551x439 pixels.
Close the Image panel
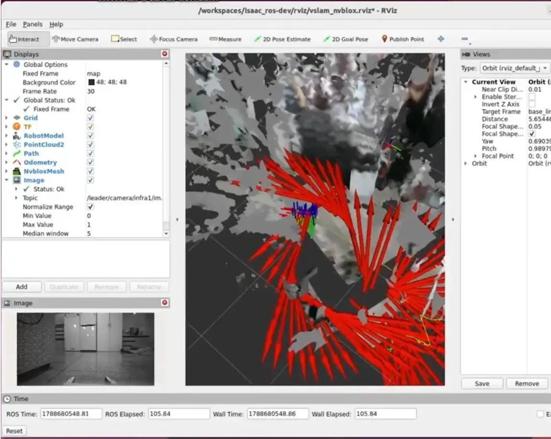click(x=164, y=302)
